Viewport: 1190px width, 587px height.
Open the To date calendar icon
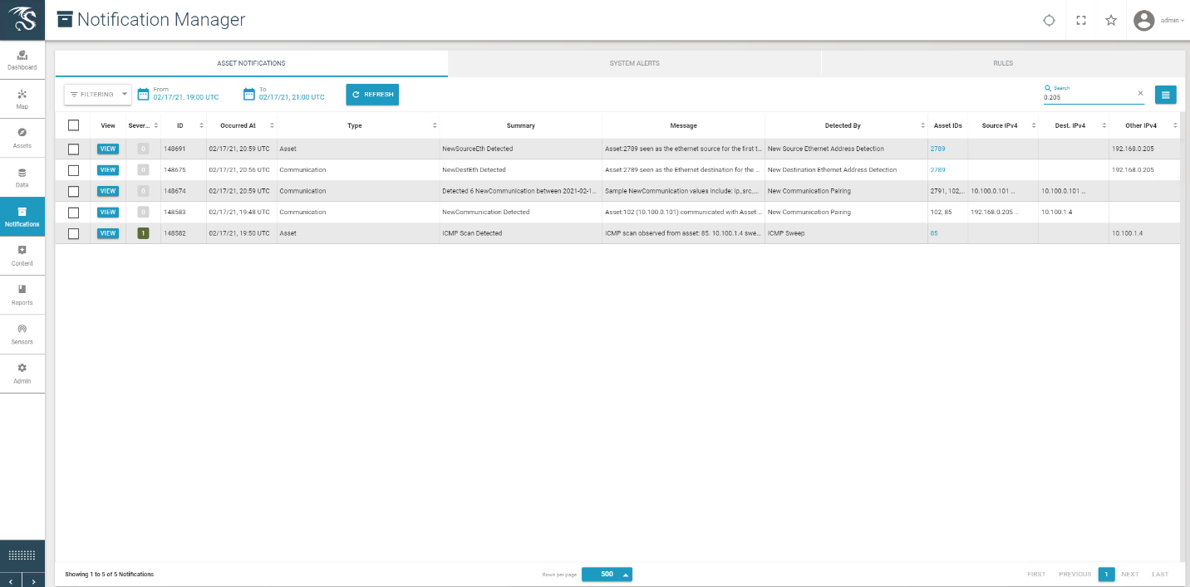point(248,94)
